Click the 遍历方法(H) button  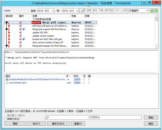point(58,124)
